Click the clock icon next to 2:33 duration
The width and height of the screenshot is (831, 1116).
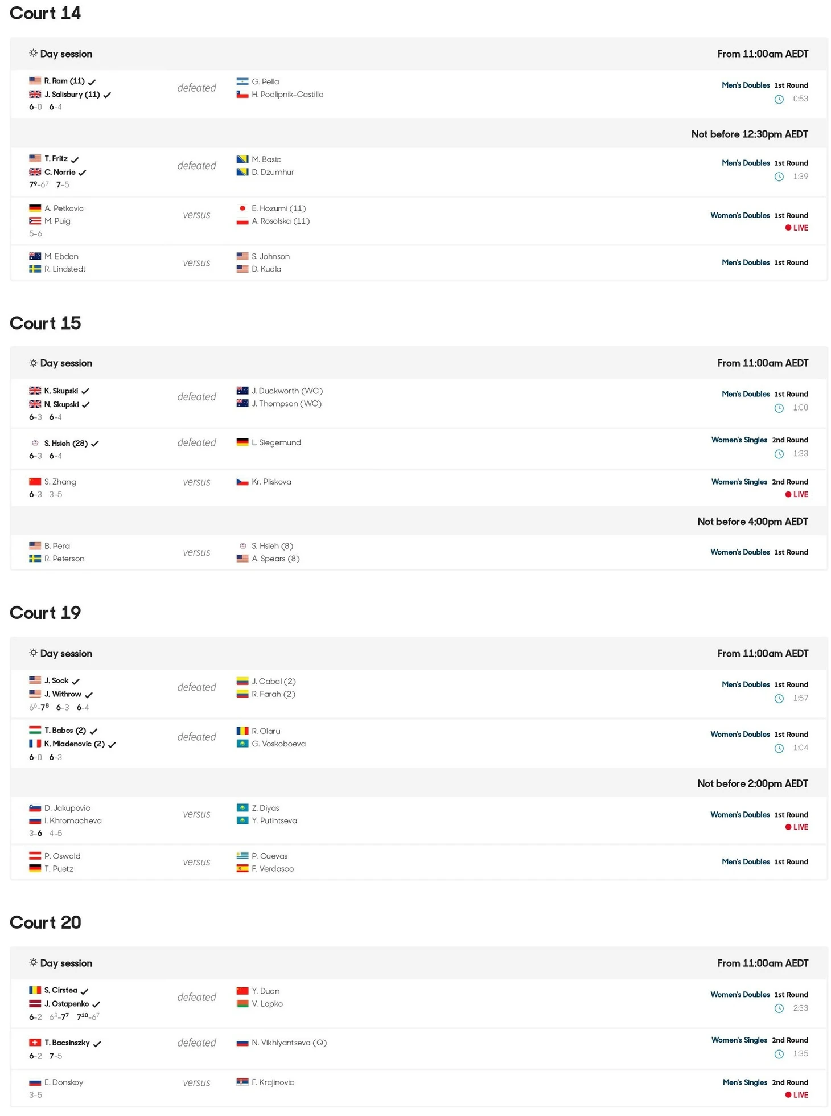point(779,1008)
